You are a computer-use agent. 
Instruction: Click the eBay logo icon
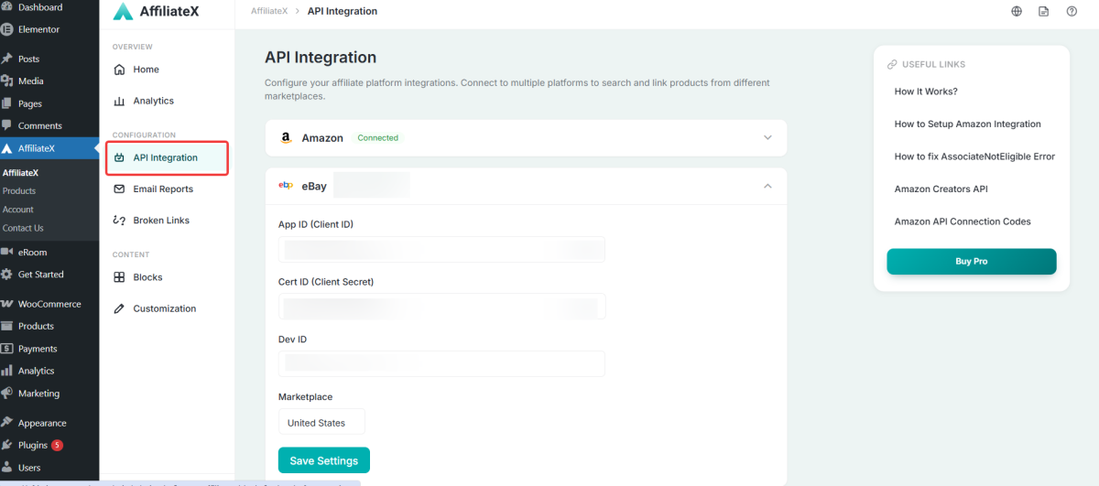[x=286, y=186]
